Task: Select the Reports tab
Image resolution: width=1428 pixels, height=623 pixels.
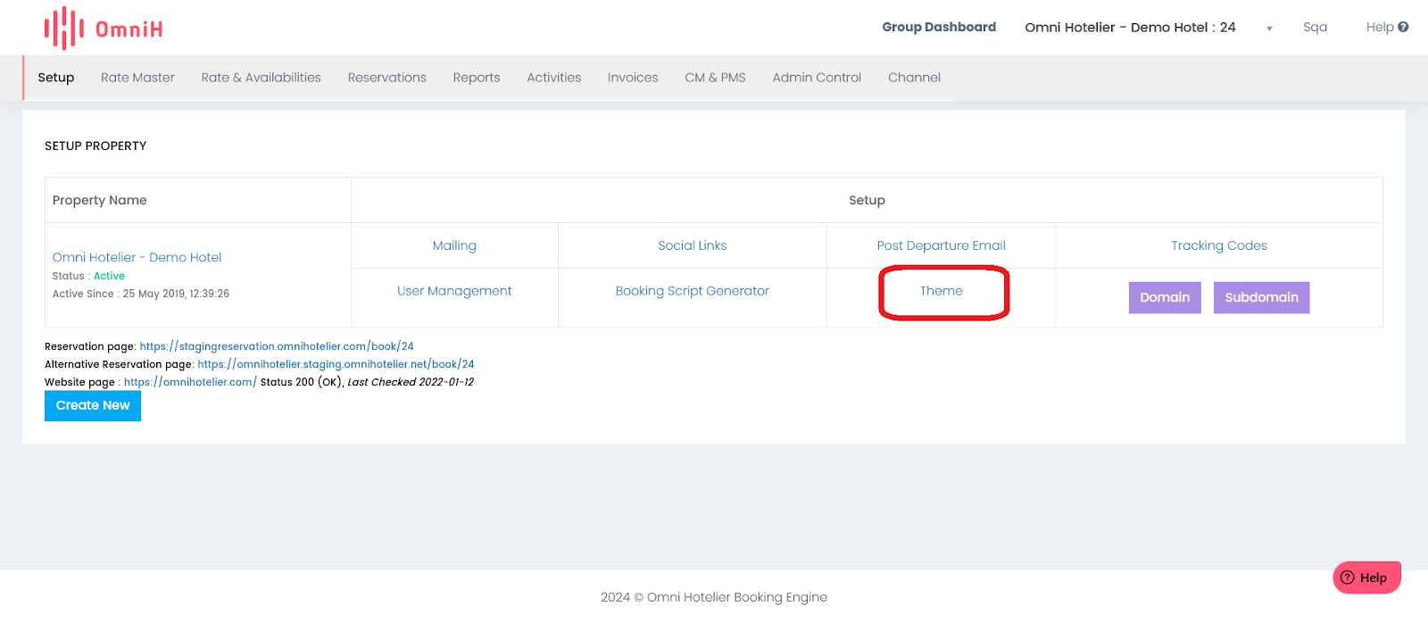Action: point(477,78)
